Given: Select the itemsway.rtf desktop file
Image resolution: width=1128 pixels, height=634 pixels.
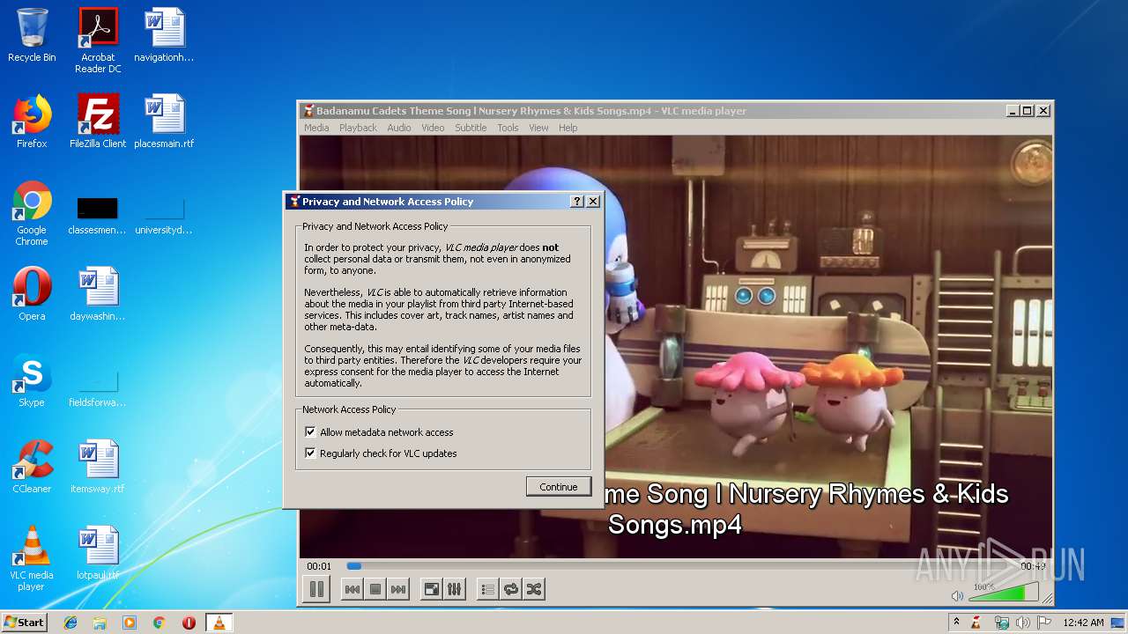Looking at the screenshot, I should coord(98,467).
